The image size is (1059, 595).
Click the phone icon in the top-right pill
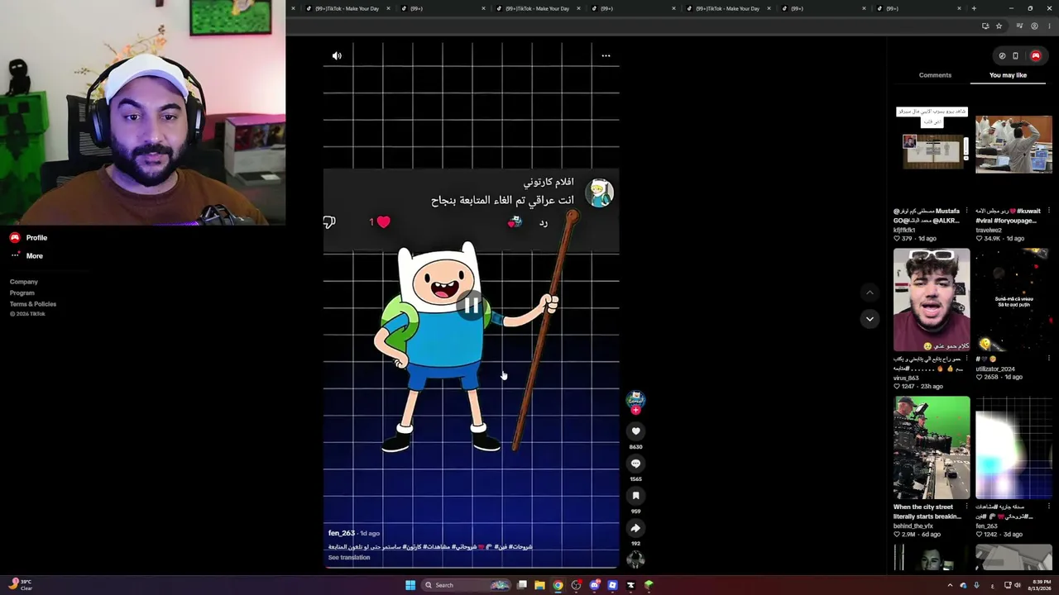(1015, 56)
